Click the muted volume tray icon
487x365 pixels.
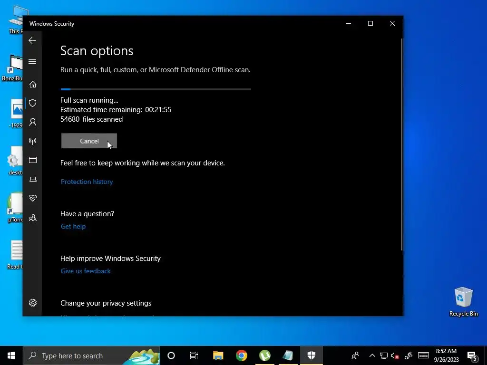[395, 355]
